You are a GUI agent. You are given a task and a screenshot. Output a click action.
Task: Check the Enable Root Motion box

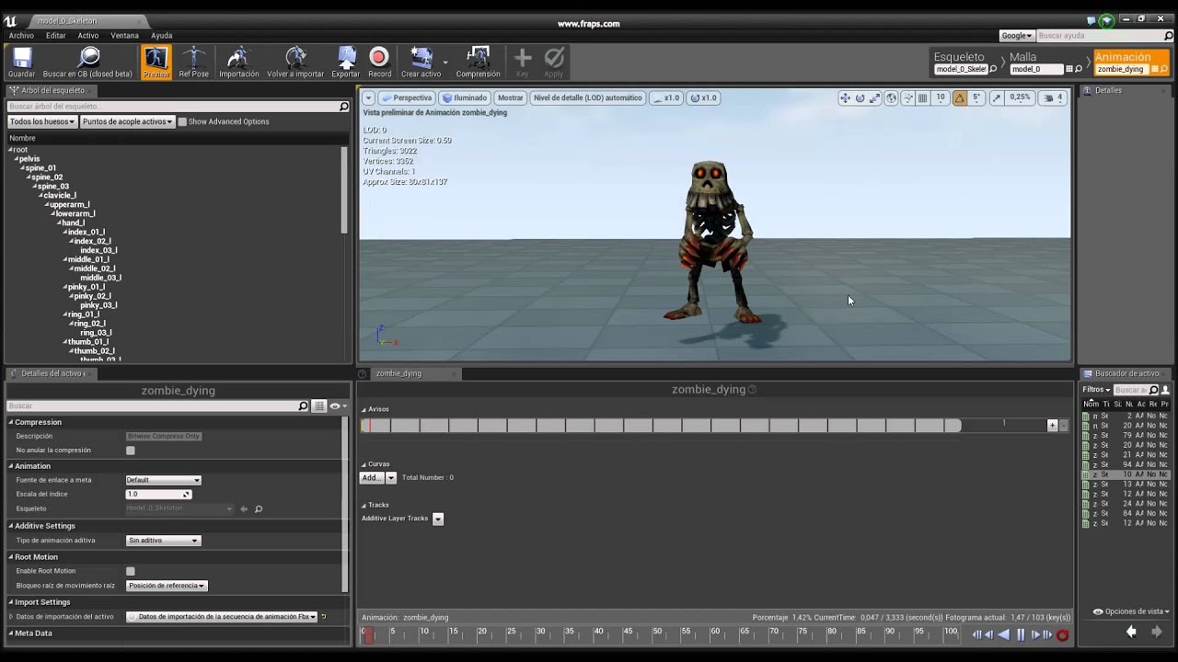tap(131, 571)
